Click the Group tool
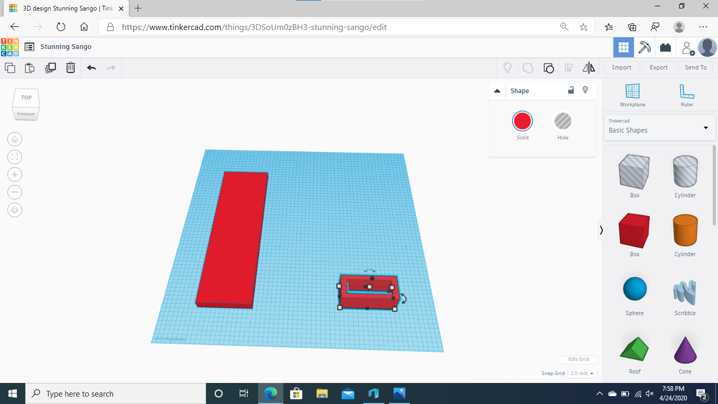This screenshot has height=404, width=718. [528, 67]
